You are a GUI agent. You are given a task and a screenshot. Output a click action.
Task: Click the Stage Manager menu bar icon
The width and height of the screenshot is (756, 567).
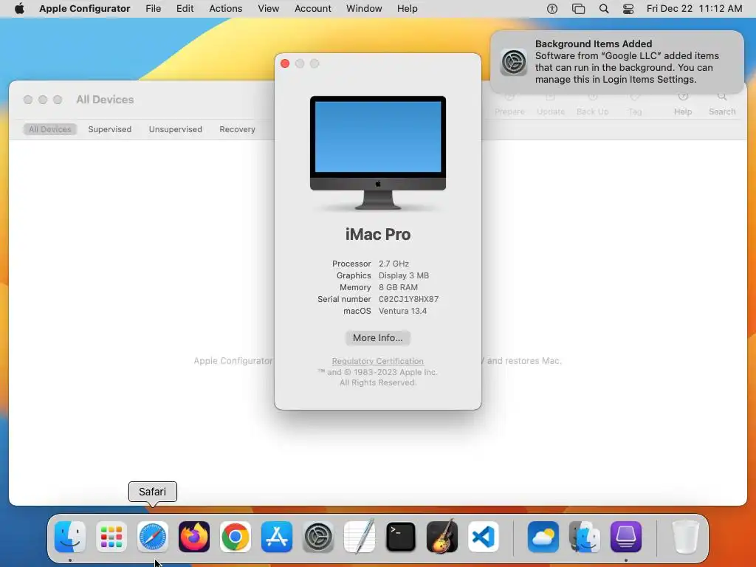point(578,9)
